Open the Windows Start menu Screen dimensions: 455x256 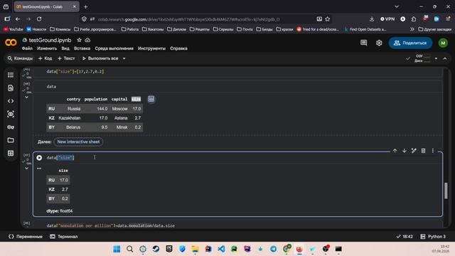pos(117,249)
